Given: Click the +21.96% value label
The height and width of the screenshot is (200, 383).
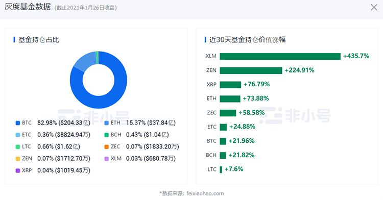Looking at the screenshot, I should 242,141.
